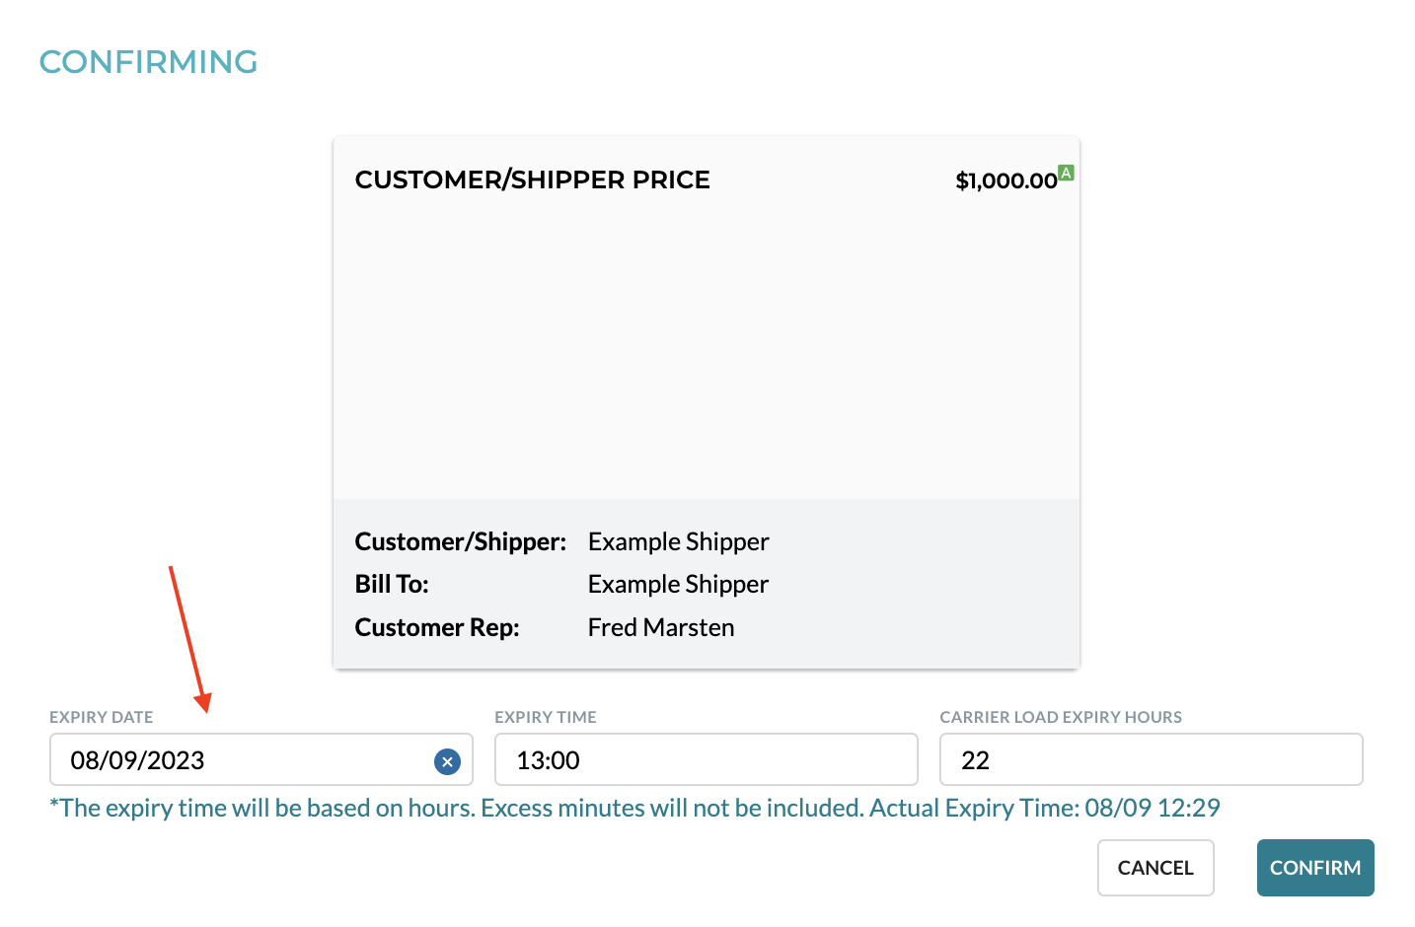This screenshot has width=1415, height=927.
Task: Click the green A badge beside the price
Action: 1066,172
